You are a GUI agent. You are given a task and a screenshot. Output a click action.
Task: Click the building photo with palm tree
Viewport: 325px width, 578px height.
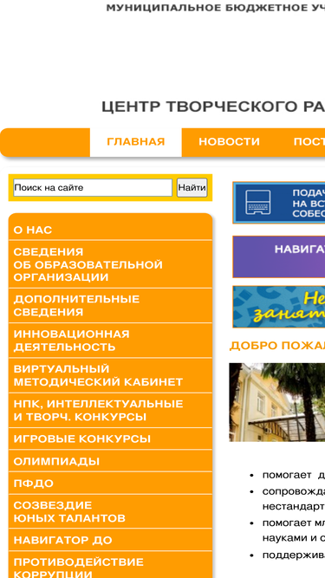pos(277,402)
